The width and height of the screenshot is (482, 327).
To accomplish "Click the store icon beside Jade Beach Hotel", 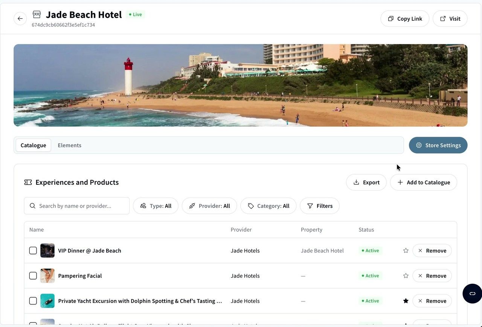I will (37, 15).
